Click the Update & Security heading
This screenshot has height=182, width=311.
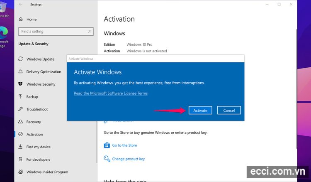pyautogui.click(x=33, y=44)
